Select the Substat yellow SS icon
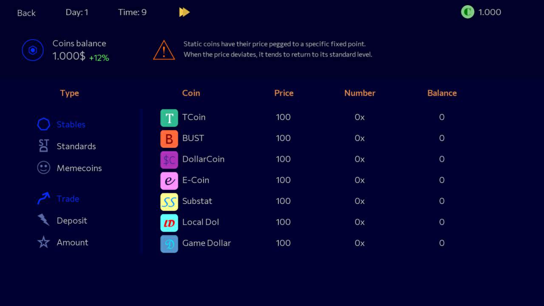 tap(169, 202)
